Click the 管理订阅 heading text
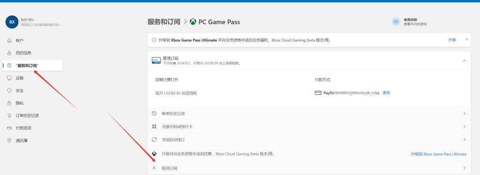This screenshot has width=480, height=175. pos(171,58)
